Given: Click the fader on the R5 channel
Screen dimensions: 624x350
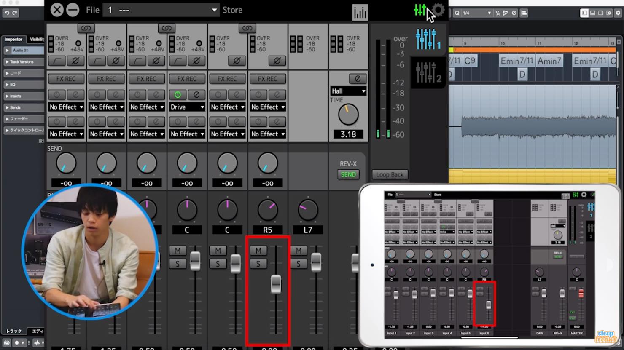Looking at the screenshot, I should click(276, 284).
